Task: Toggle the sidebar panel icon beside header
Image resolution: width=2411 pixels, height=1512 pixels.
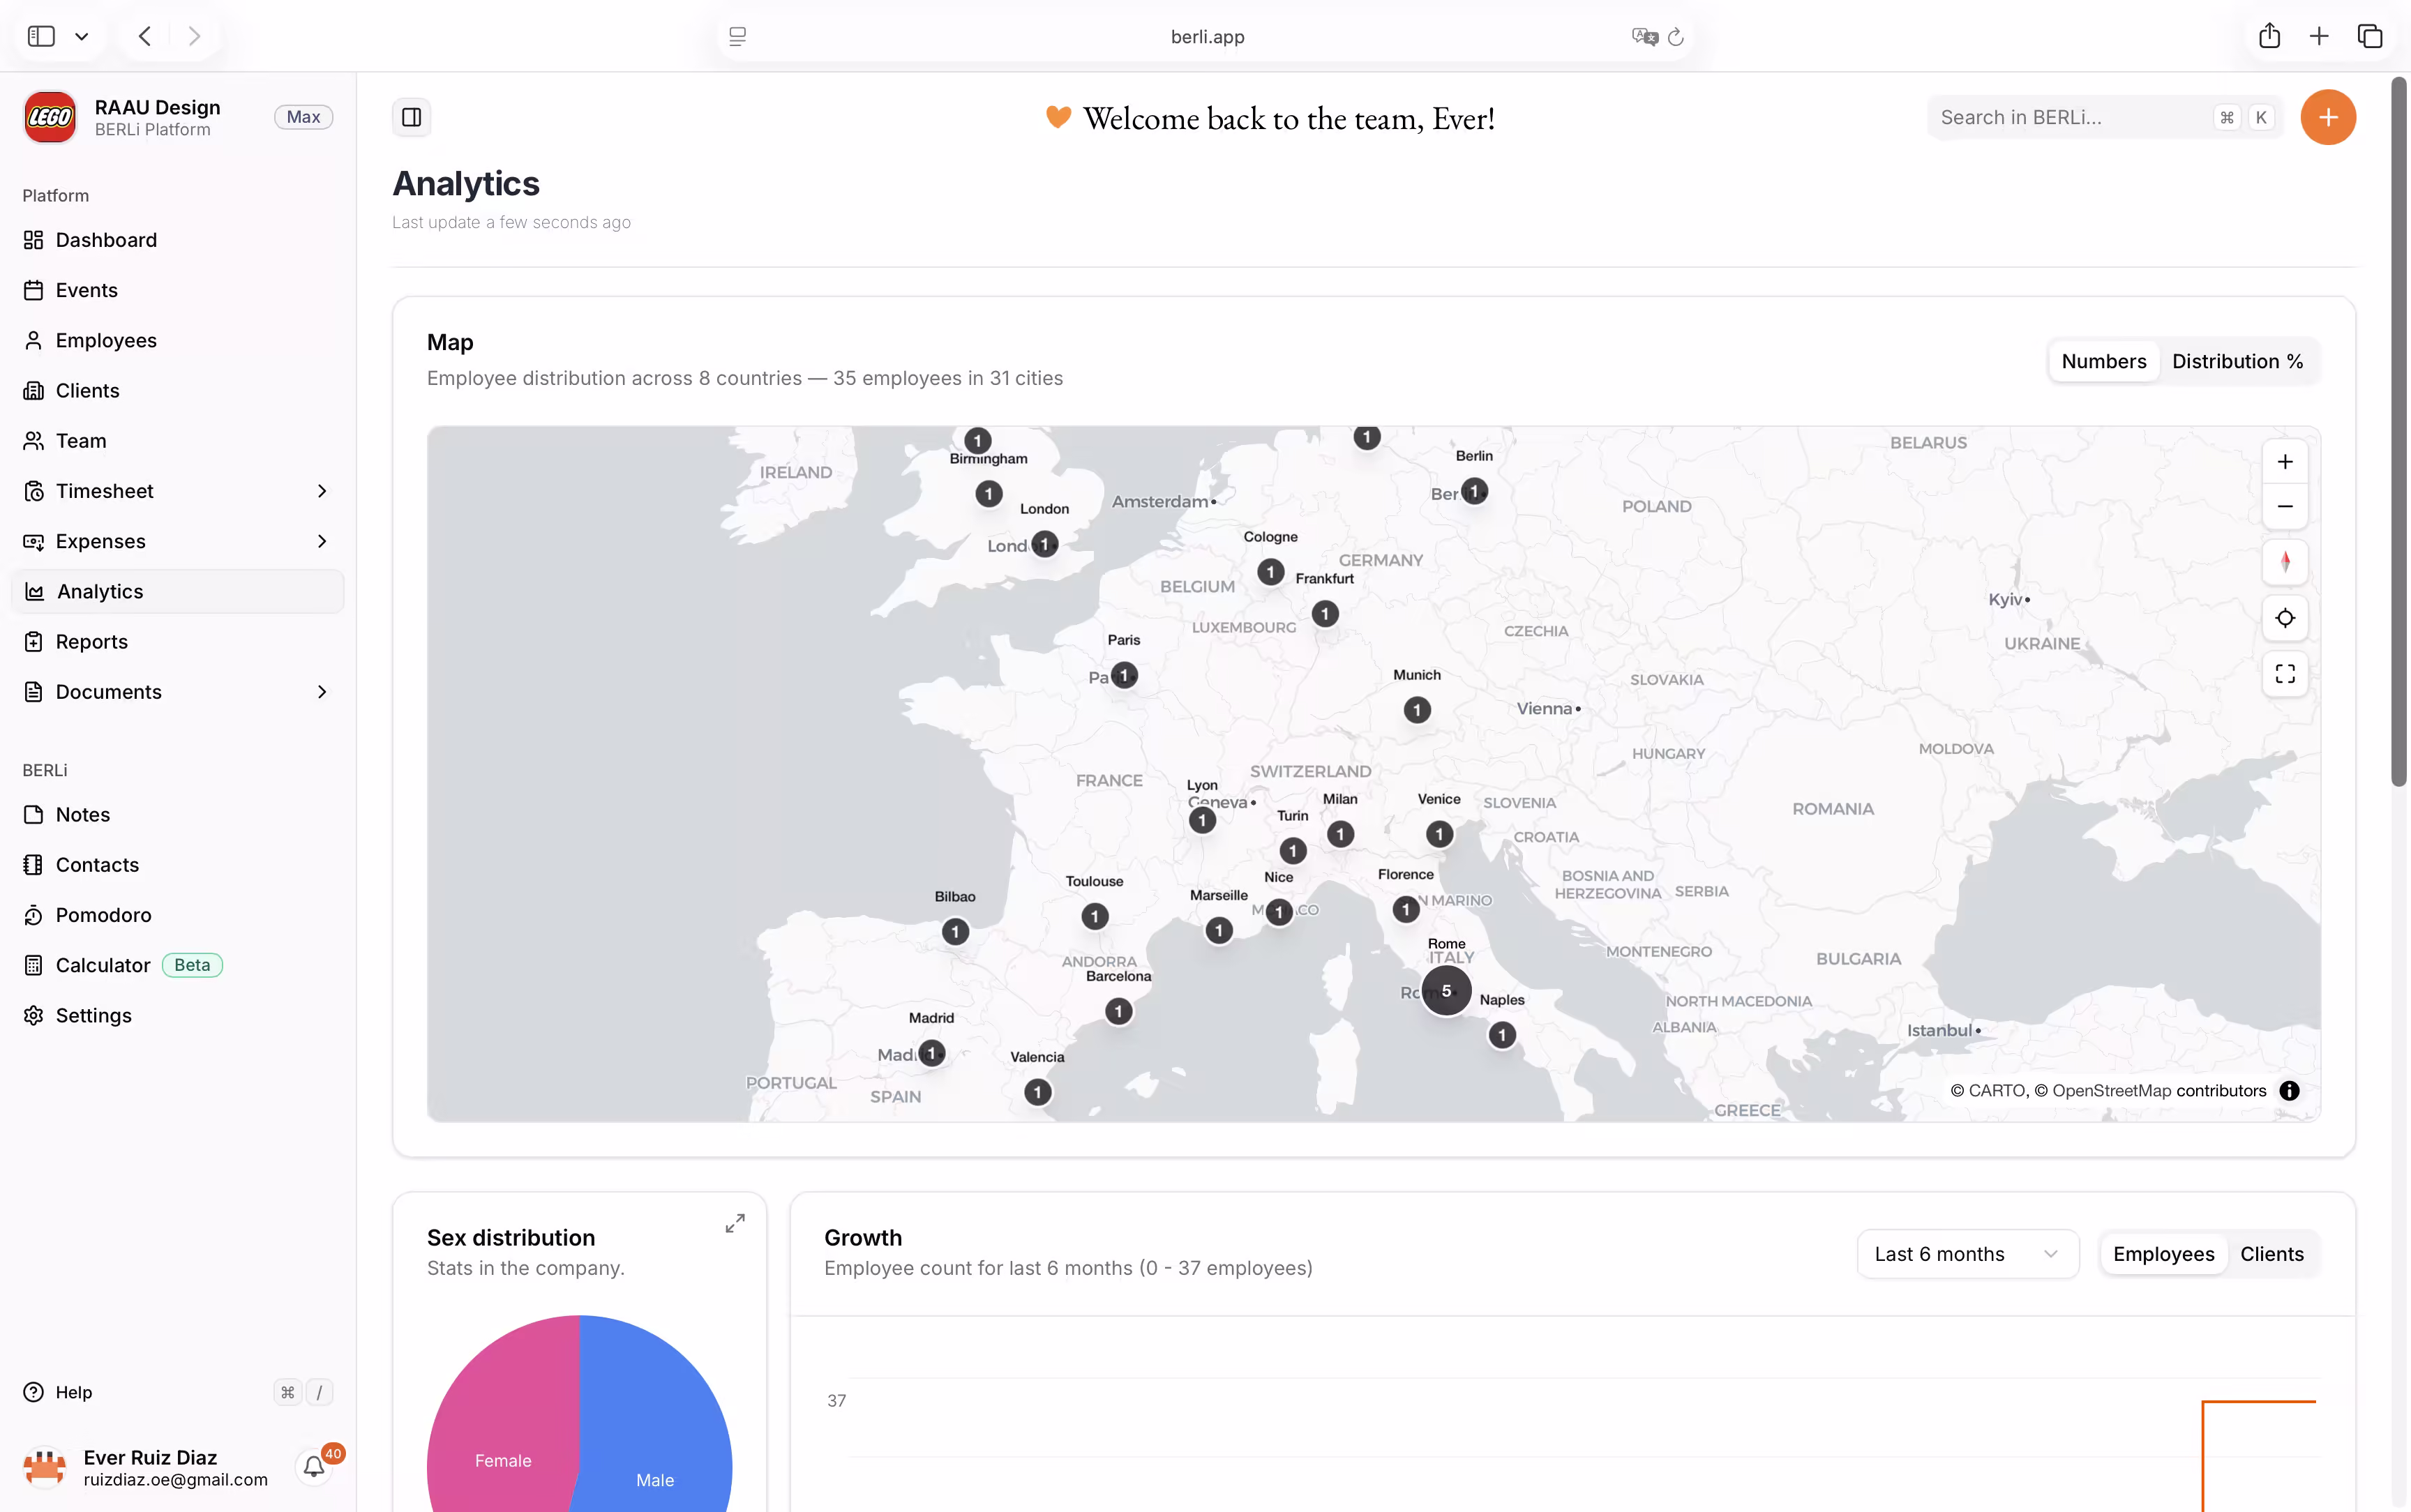Action: [411, 118]
